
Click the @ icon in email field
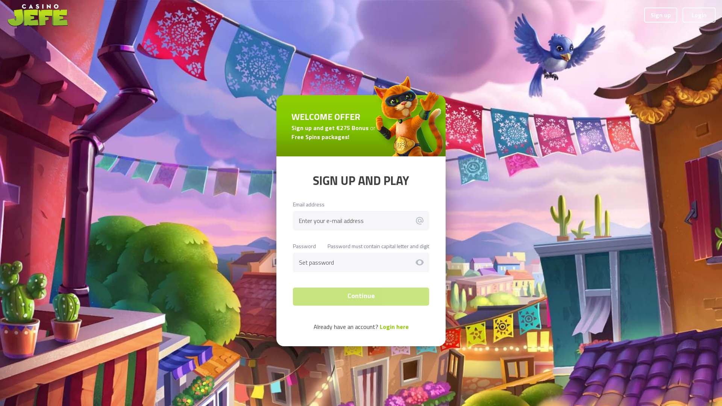coord(420,221)
